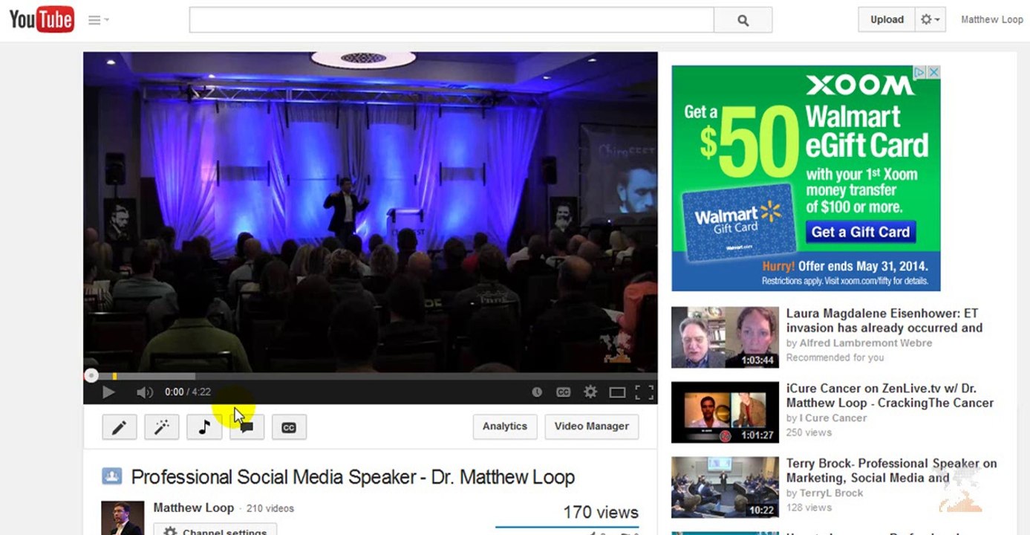Open Laura Magdalene Eisenhower video thumbnail

point(725,337)
